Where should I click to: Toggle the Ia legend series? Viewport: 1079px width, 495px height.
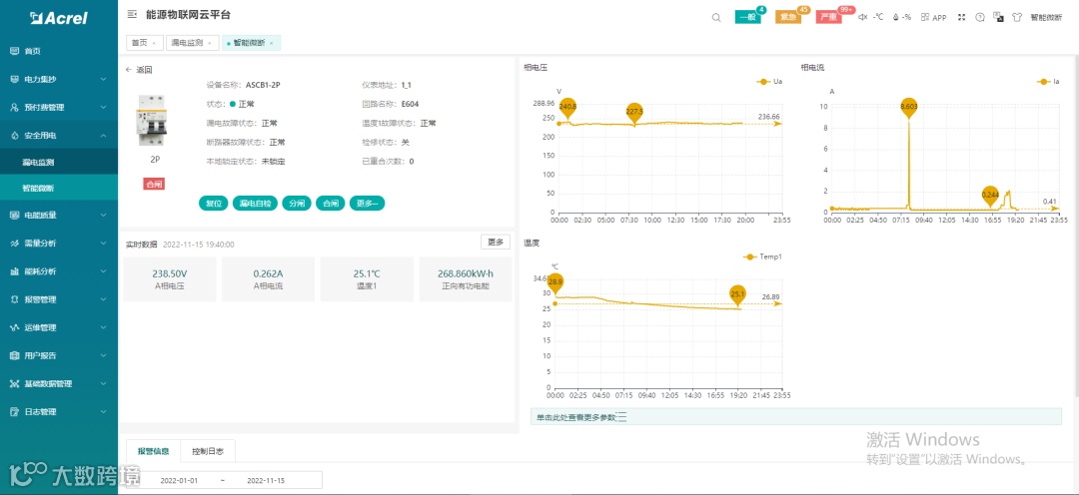(1049, 81)
